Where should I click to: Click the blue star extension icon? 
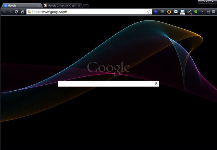(x=156, y=12)
